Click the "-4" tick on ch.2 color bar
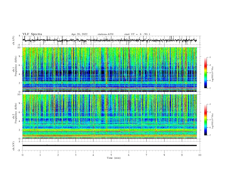225x174 pixels. [x=209, y=112]
